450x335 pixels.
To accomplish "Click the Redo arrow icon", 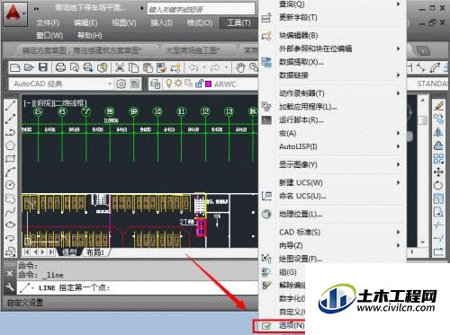I will (x=215, y=67).
